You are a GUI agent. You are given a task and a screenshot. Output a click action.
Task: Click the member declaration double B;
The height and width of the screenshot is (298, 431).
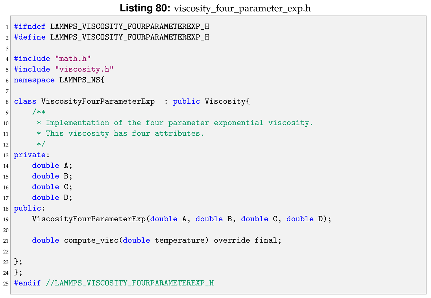(x=52, y=176)
